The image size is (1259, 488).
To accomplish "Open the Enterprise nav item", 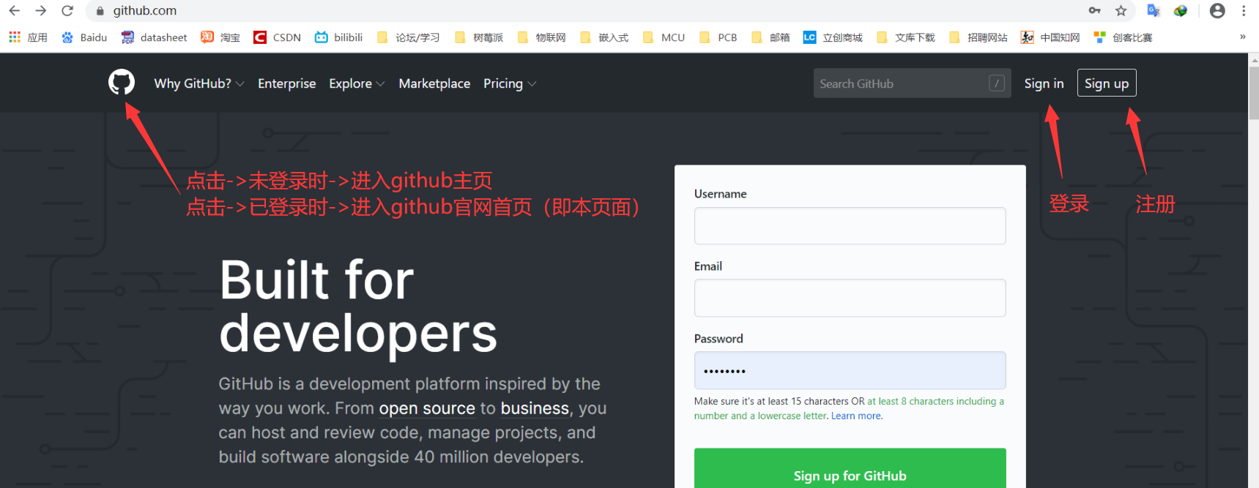I will [287, 83].
